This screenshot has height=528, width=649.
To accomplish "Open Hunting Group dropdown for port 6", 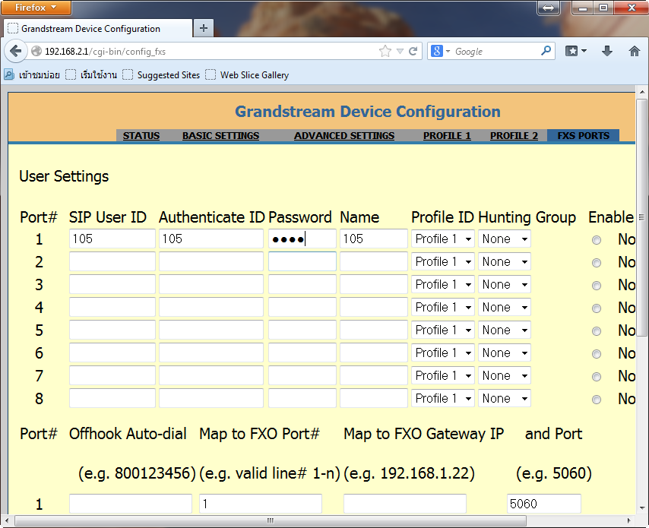I will tap(505, 353).
